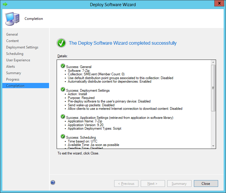Click the checkmark next to Success: Deployment Settings
Image resolution: width=226 pixels, height=193 pixels.
pos(63,90)
